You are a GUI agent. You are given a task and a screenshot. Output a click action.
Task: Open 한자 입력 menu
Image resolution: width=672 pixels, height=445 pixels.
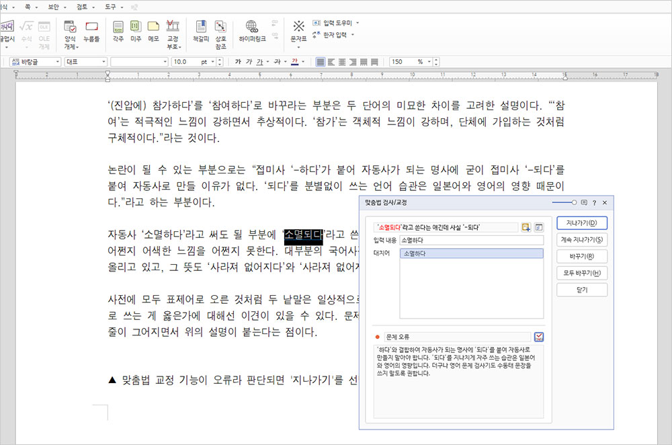pyautogui.click(x=333, y=35)
